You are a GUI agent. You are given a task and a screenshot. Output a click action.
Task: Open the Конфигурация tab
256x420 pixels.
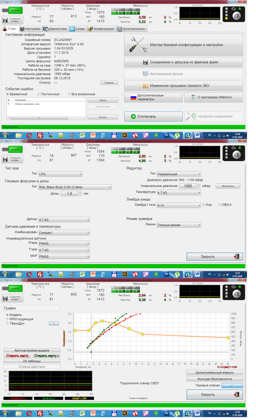(101, 29)
